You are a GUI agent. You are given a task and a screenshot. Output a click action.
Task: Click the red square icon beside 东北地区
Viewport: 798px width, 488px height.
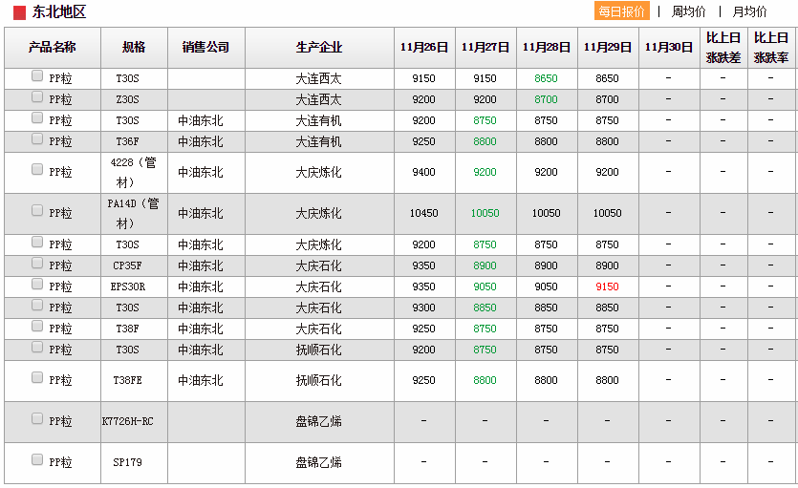click(x=19, y=12)
